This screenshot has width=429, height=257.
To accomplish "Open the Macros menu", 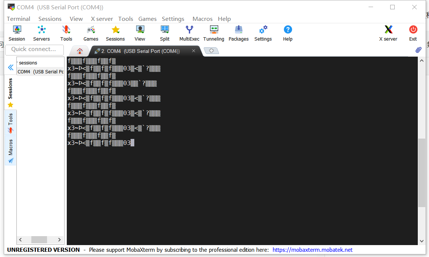I will 202,19.
